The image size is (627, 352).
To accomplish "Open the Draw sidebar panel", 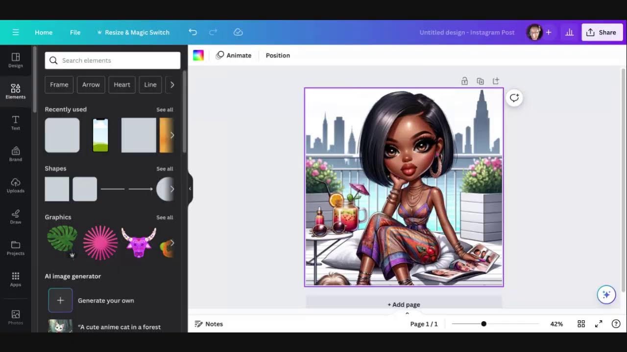I will click(16, 217).
